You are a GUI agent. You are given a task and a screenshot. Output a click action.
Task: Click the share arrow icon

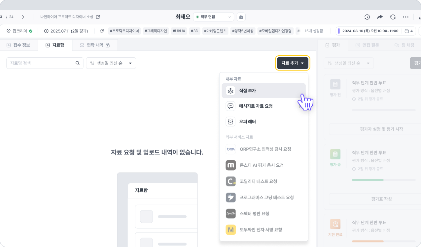[380, 17]
